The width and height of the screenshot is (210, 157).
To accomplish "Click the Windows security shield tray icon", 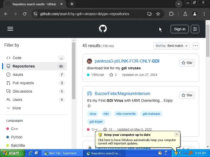I will click(176, 153).
